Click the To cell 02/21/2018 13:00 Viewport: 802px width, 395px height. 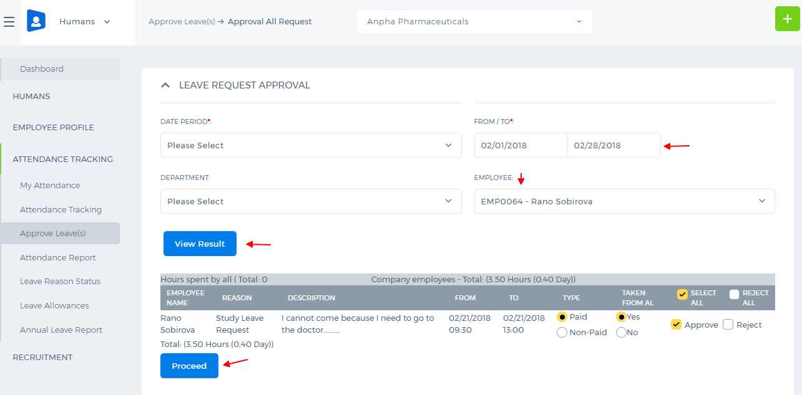coord(524,324)
